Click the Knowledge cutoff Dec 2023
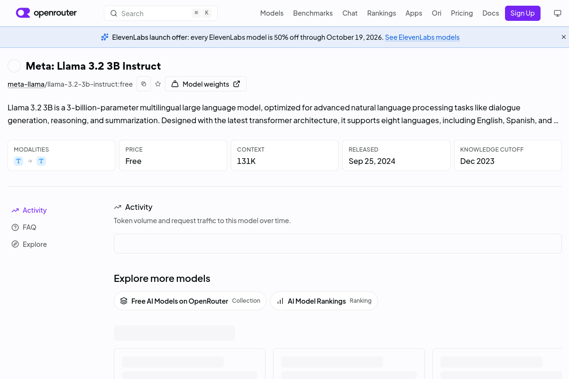 477,161
